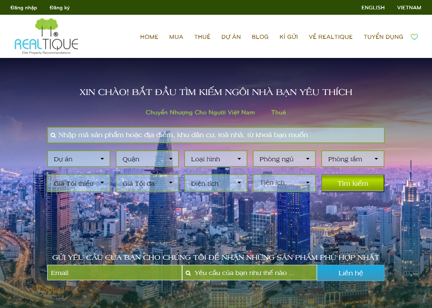Click the magnifier icon in the request field

pos(188,273)
